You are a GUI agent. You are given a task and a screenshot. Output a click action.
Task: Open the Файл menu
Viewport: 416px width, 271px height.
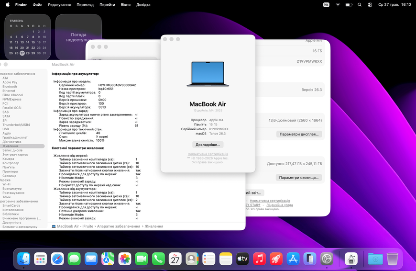(x=37, y=5)
